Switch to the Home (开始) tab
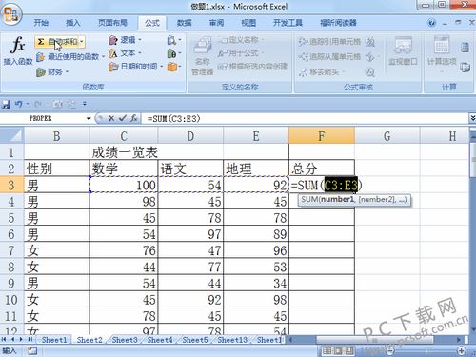Image resolution: width=476 pixels, height=357 pixels. (x=41, y=23)
